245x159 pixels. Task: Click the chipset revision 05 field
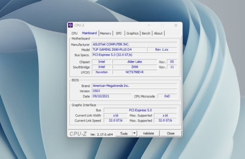[172, 62]
